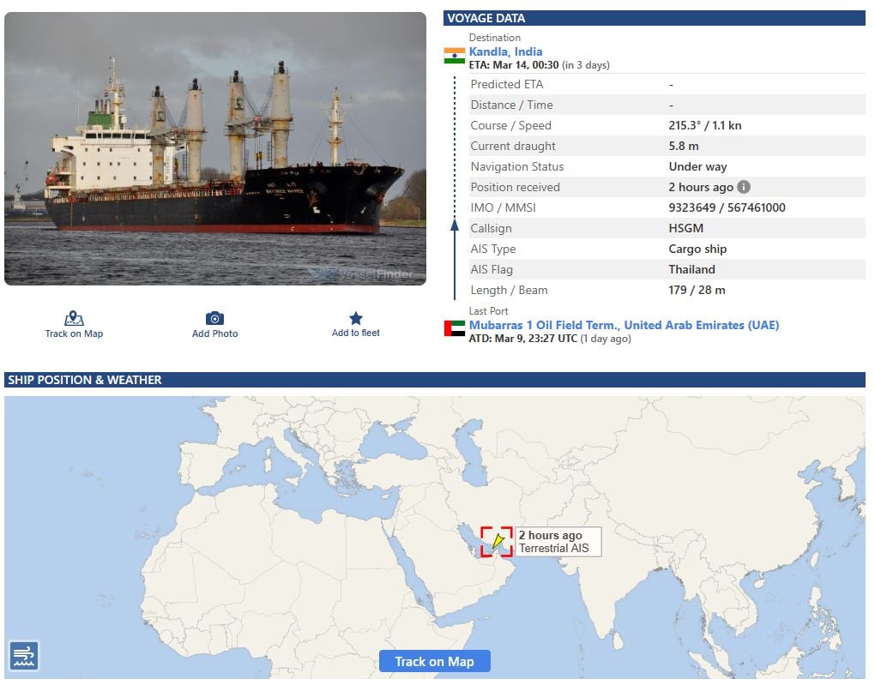Click the voyage progress arrow marker
This screenshot has height=691, width=875.
click(455, 225)
